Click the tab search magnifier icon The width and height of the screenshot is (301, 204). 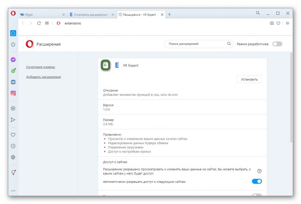click(258, 13)
